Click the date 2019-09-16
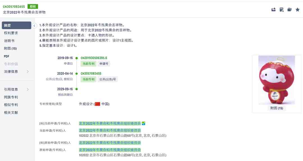 [x=65, y=58]
